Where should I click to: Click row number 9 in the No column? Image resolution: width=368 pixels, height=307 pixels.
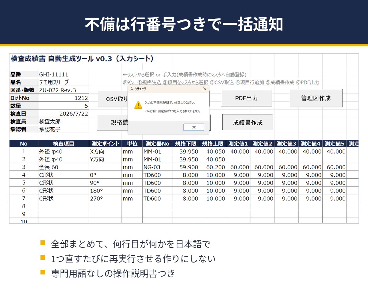(x=24, y=214)
